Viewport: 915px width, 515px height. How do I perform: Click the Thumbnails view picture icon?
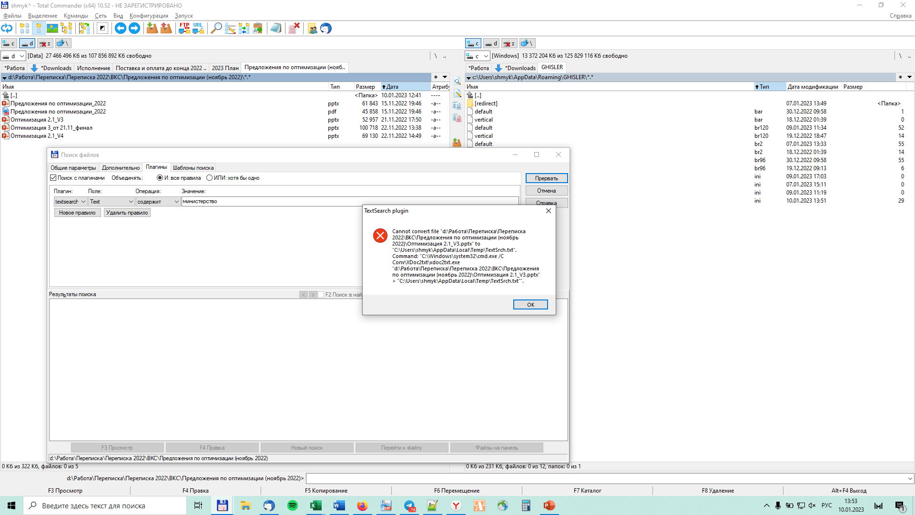52,29
